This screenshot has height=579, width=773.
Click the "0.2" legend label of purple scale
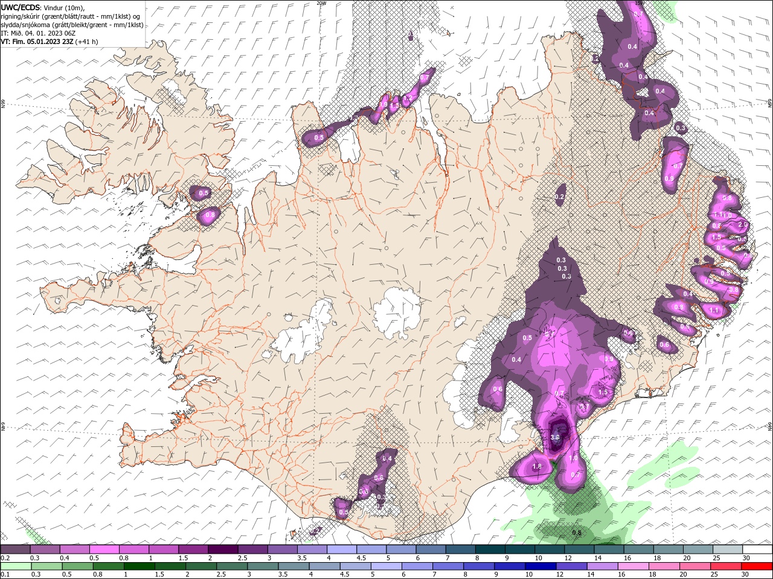[x=5, y=558]
